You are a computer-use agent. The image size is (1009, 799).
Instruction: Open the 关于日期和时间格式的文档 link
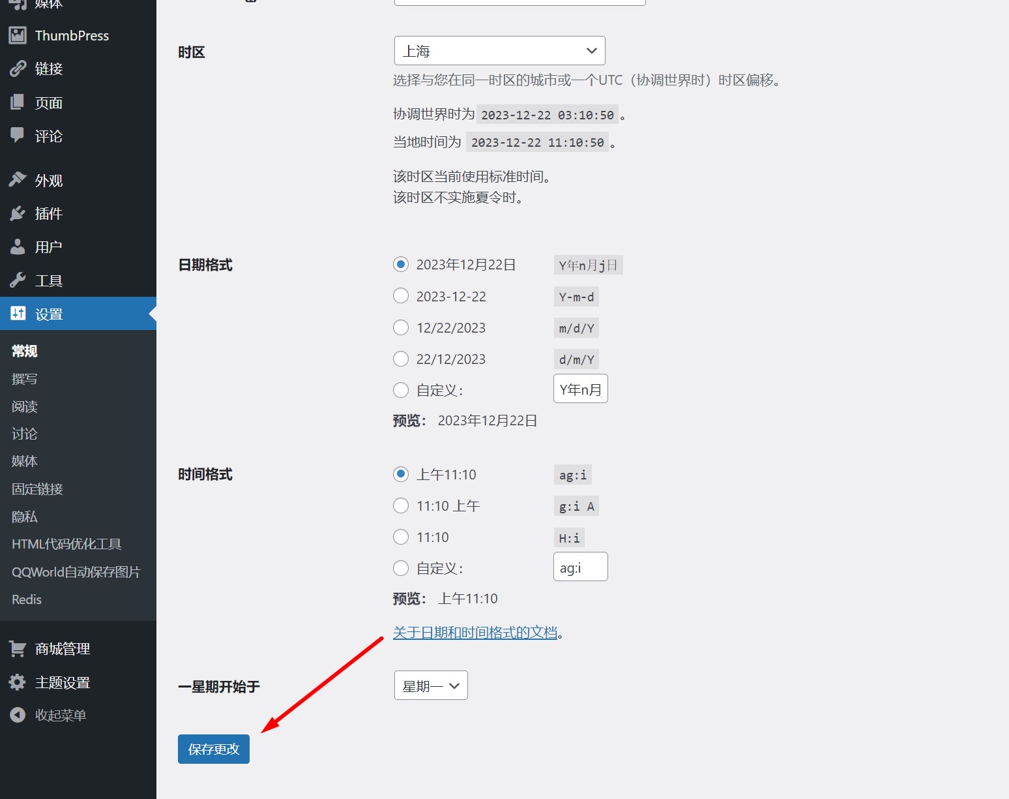coord(475,633)
